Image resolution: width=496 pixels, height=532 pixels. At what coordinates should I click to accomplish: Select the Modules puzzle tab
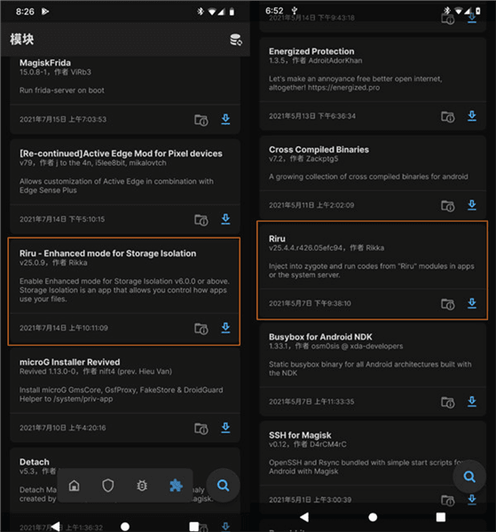[176, 486]
